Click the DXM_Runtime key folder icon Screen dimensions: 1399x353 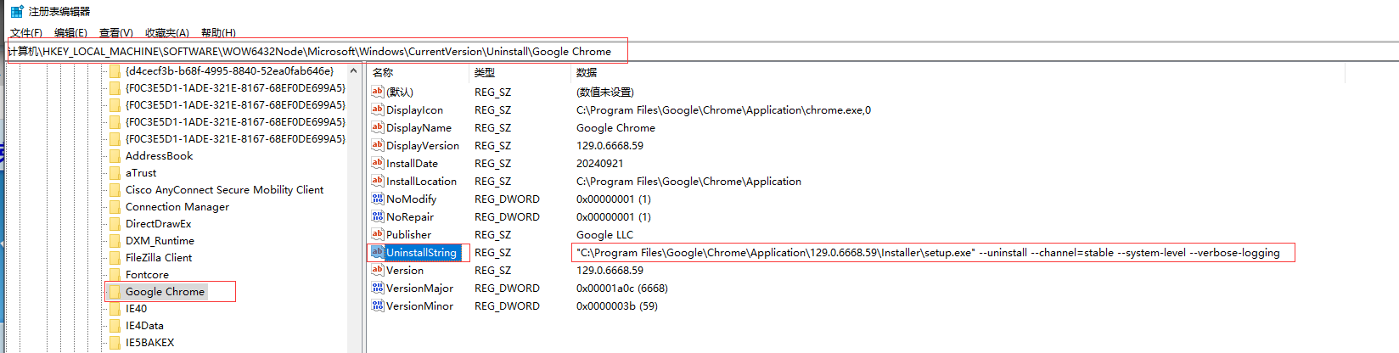(115, 241)
